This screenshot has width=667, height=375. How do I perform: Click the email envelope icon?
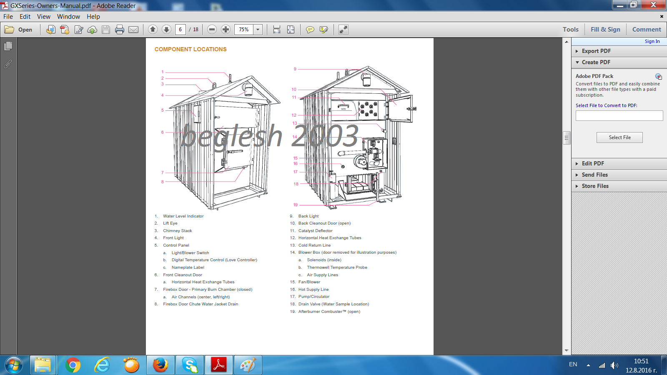pos(133,30)
